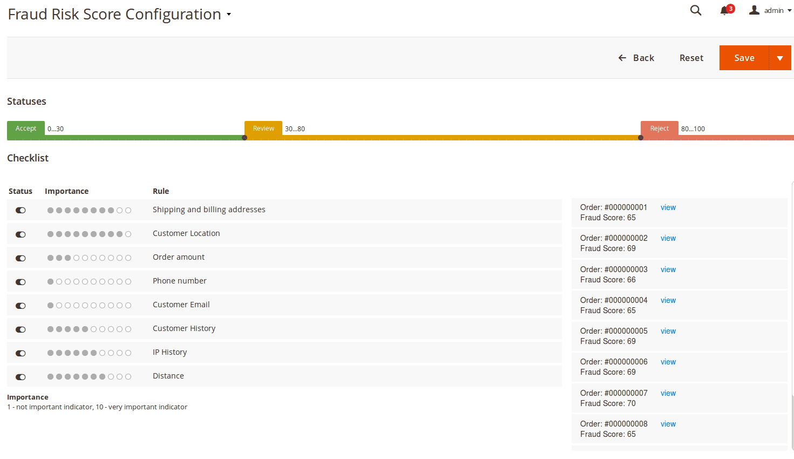This screenshot has width=794, height=459.
Task: Click the Accept/Review threshold slider handle
Action: 245,138
